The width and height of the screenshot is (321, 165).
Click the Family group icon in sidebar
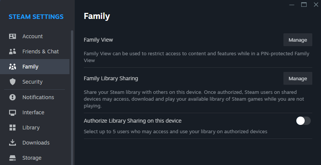click(13, 67)
